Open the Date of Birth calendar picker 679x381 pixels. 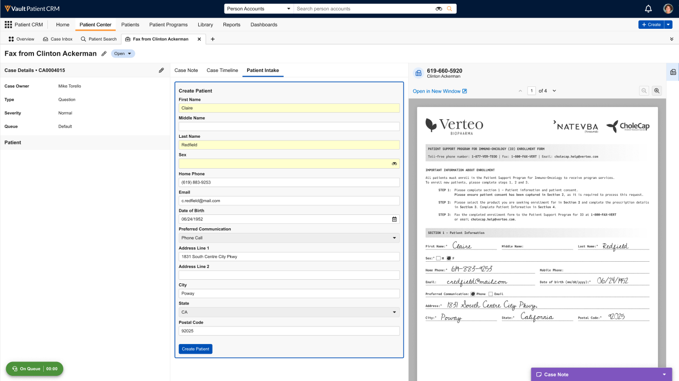point(394,219)
